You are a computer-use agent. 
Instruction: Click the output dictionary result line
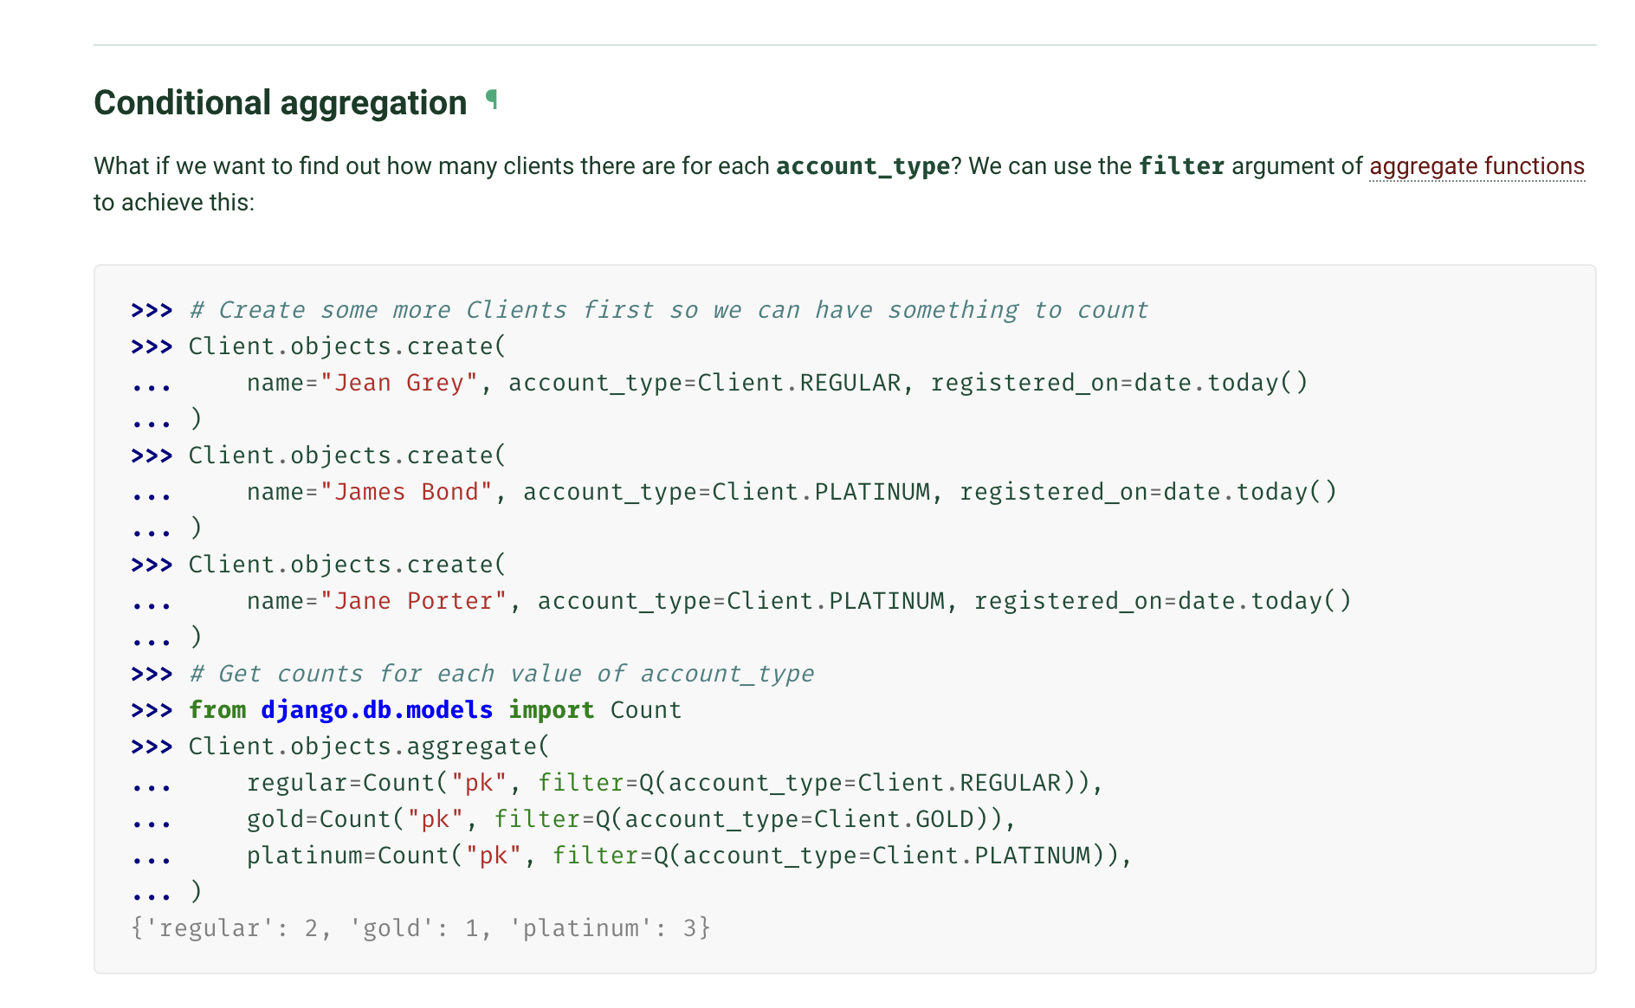421,928
